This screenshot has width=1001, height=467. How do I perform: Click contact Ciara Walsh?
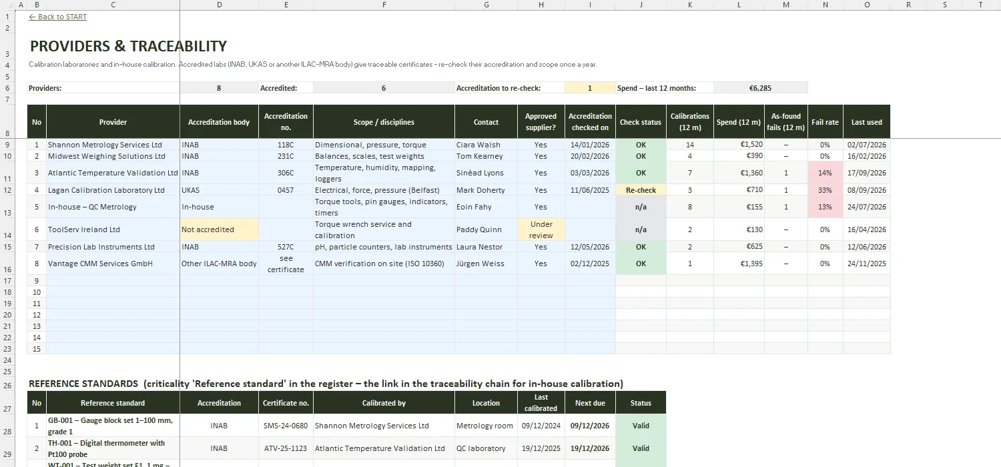(x=486, y=145)
